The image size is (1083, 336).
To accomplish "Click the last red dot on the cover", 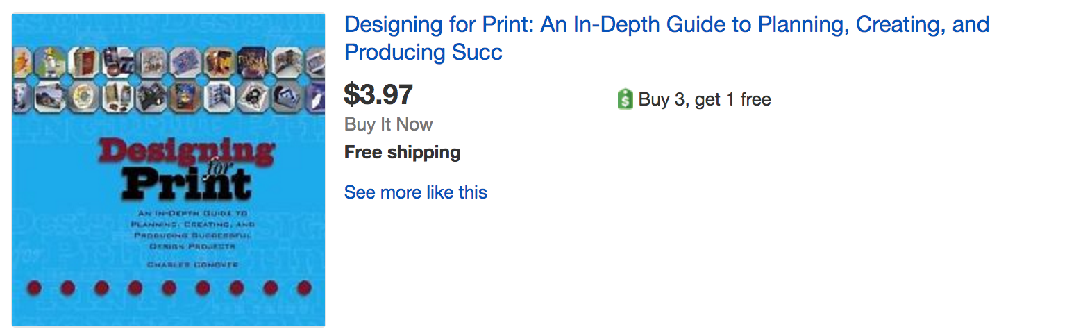I will [x=303, y=287].
